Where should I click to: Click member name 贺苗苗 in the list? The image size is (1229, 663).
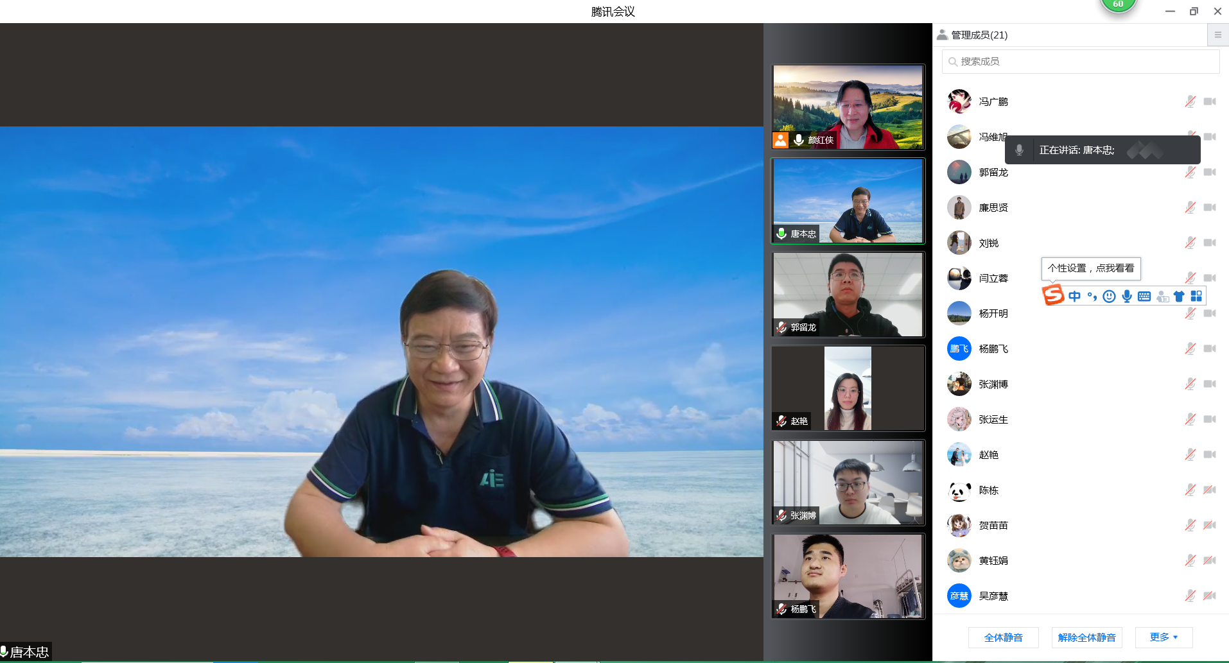tap(993, 525)
